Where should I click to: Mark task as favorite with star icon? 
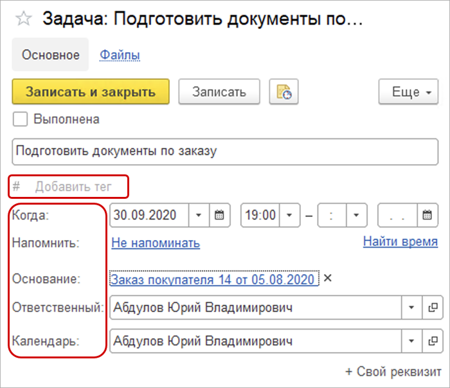coord(23,18)
